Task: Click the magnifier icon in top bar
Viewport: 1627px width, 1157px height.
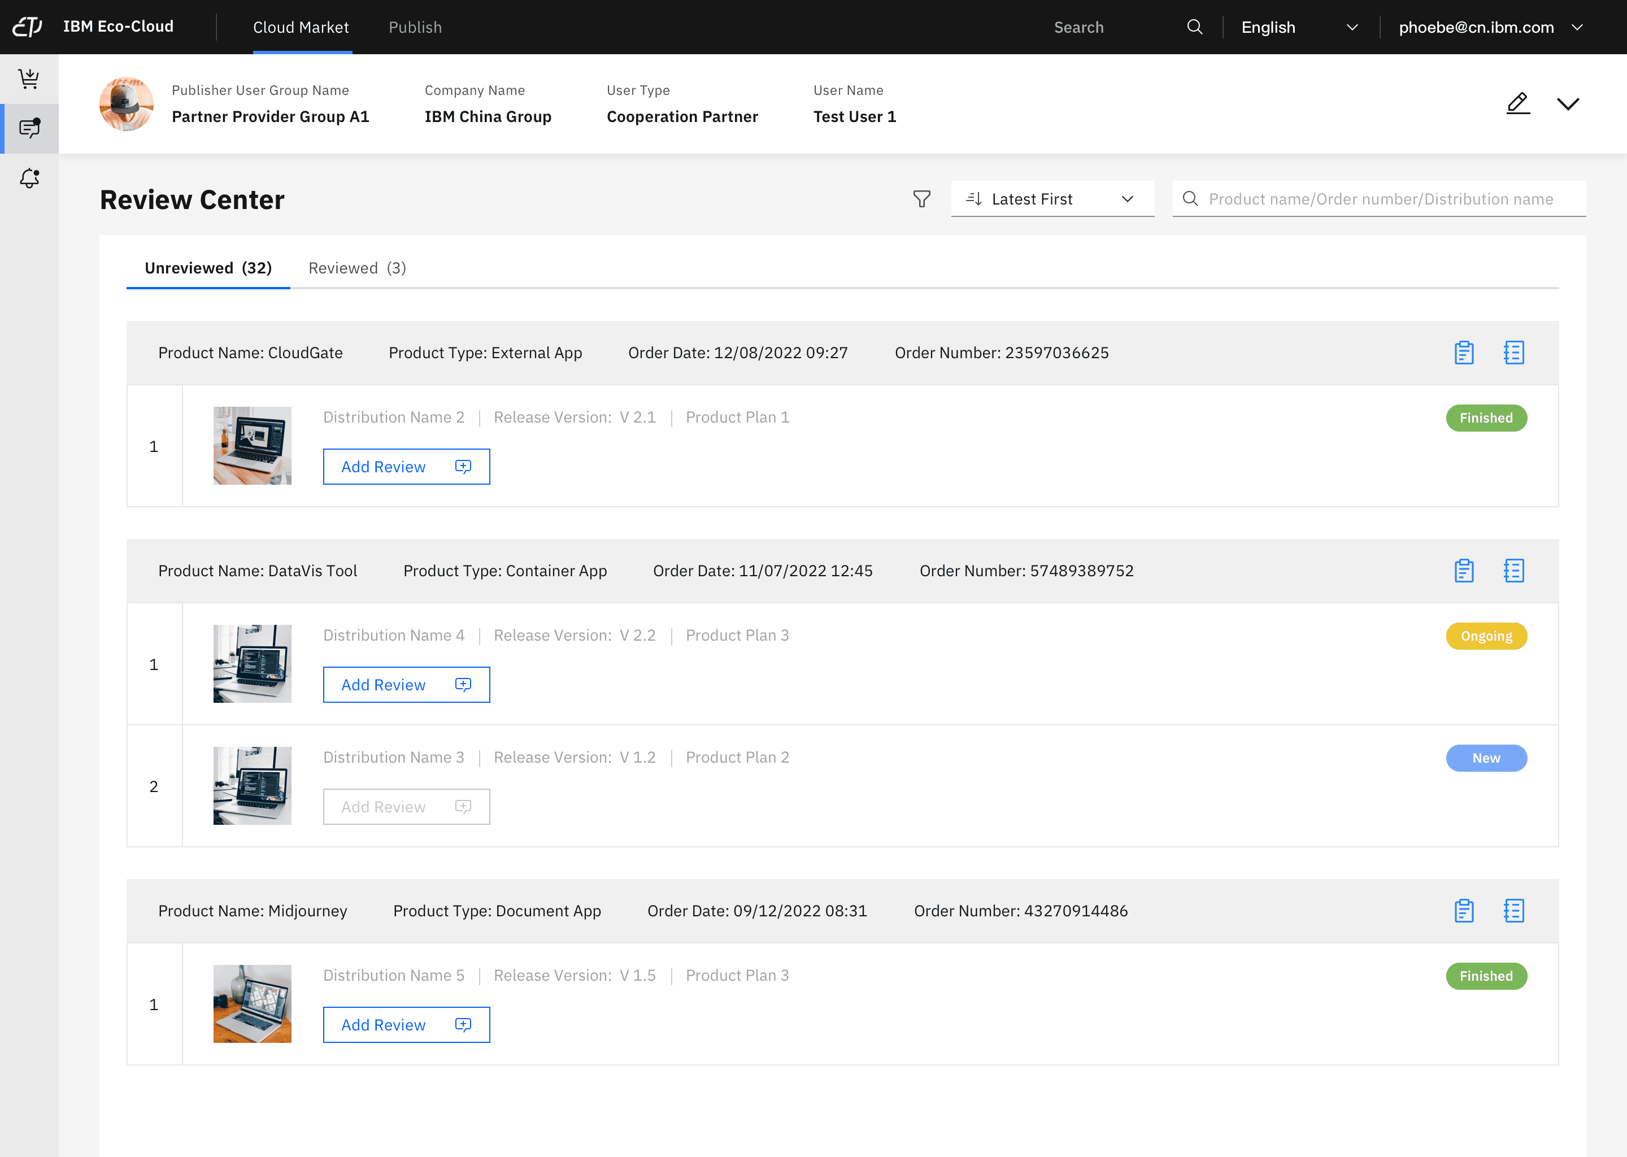Action: click(x=1195, y=27)
